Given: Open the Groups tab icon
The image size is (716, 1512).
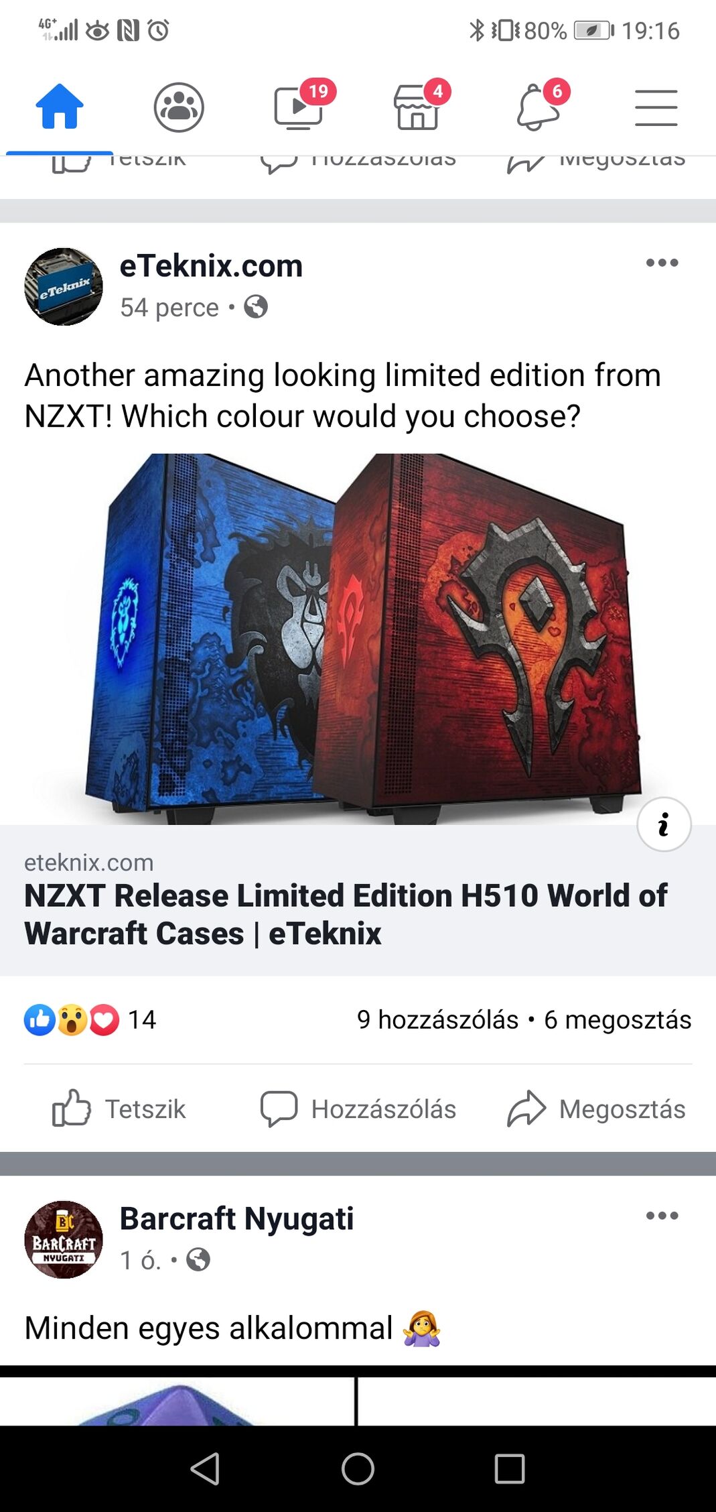Looking at the screenshot, I should [179, 107].
